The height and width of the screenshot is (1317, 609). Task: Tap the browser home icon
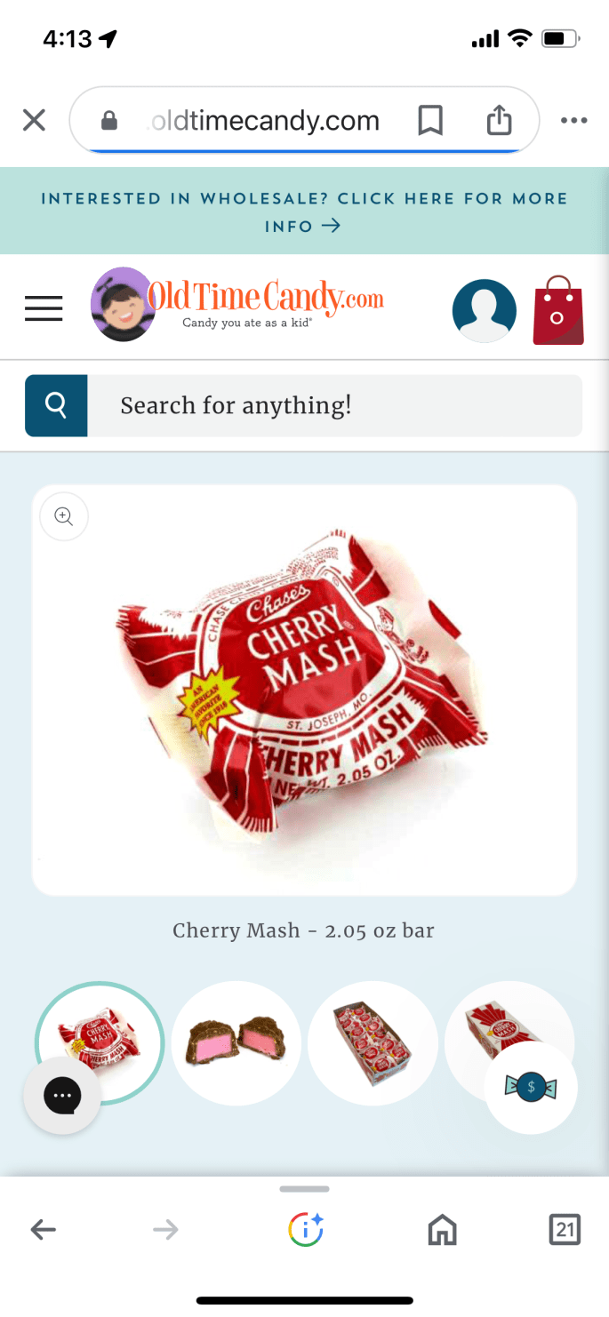442,1230
